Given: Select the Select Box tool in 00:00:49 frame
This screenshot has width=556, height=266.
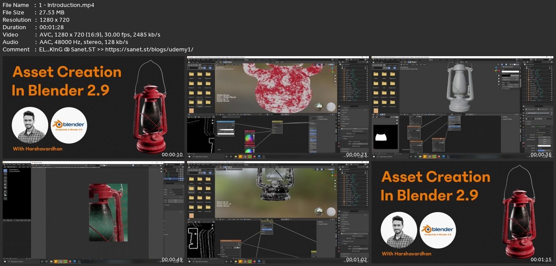Looking at the screenshot, I should point(5,170).
